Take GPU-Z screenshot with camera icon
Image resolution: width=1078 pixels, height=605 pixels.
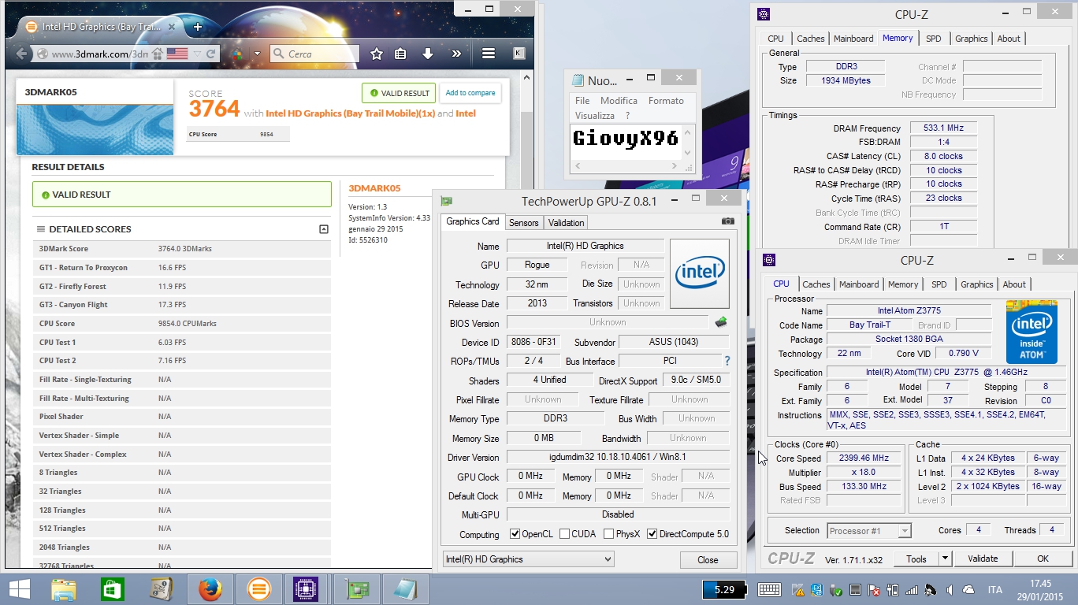click(x=727, y=221)
